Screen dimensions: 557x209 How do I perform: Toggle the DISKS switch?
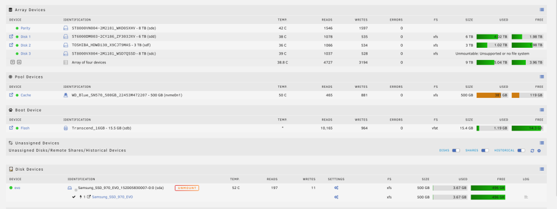(x=456, y=151)
